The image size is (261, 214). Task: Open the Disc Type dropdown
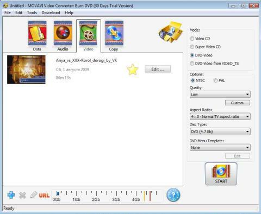[x=220, y=131]
